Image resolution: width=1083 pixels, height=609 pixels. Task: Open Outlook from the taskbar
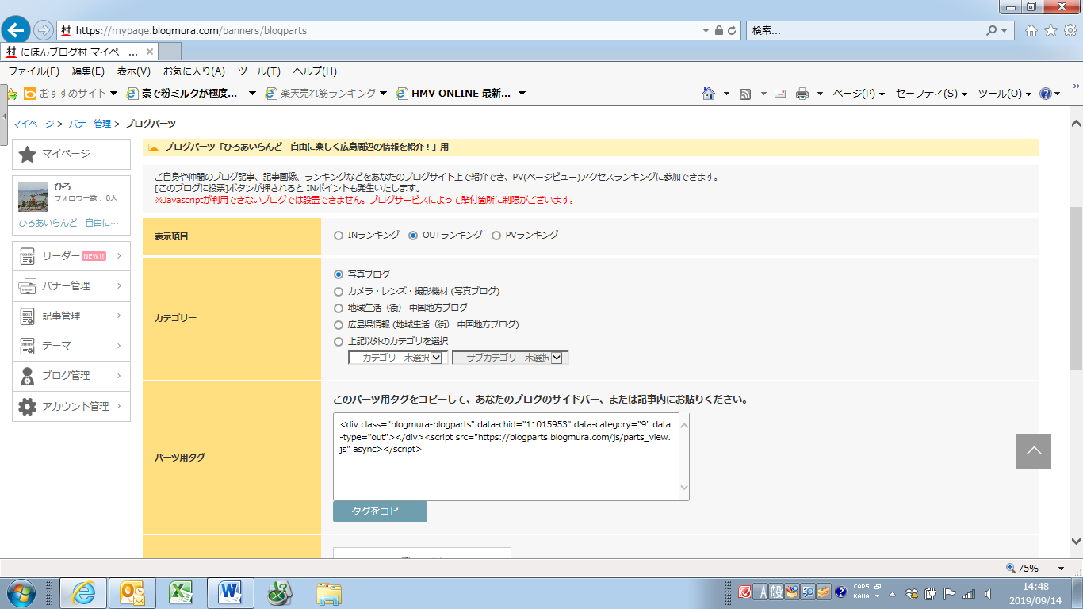(132, 592)
